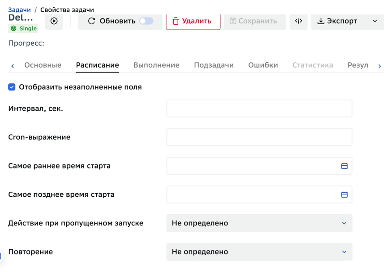The width and height of the screenshot is (390, 272).
Task: Show more tabs with right arrow
Action: tap(380, 66)
